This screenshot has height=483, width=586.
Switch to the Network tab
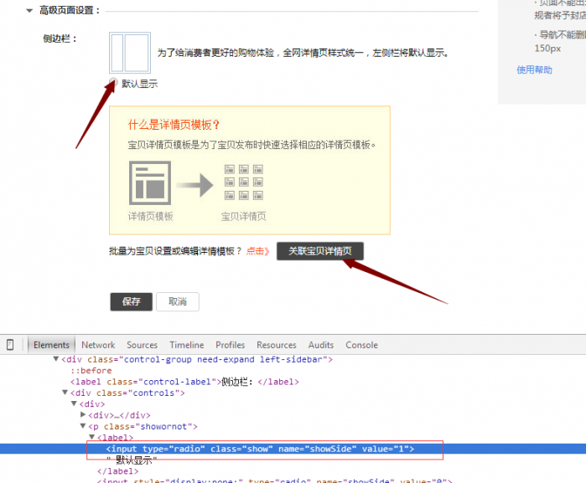[x=98, y=345]
